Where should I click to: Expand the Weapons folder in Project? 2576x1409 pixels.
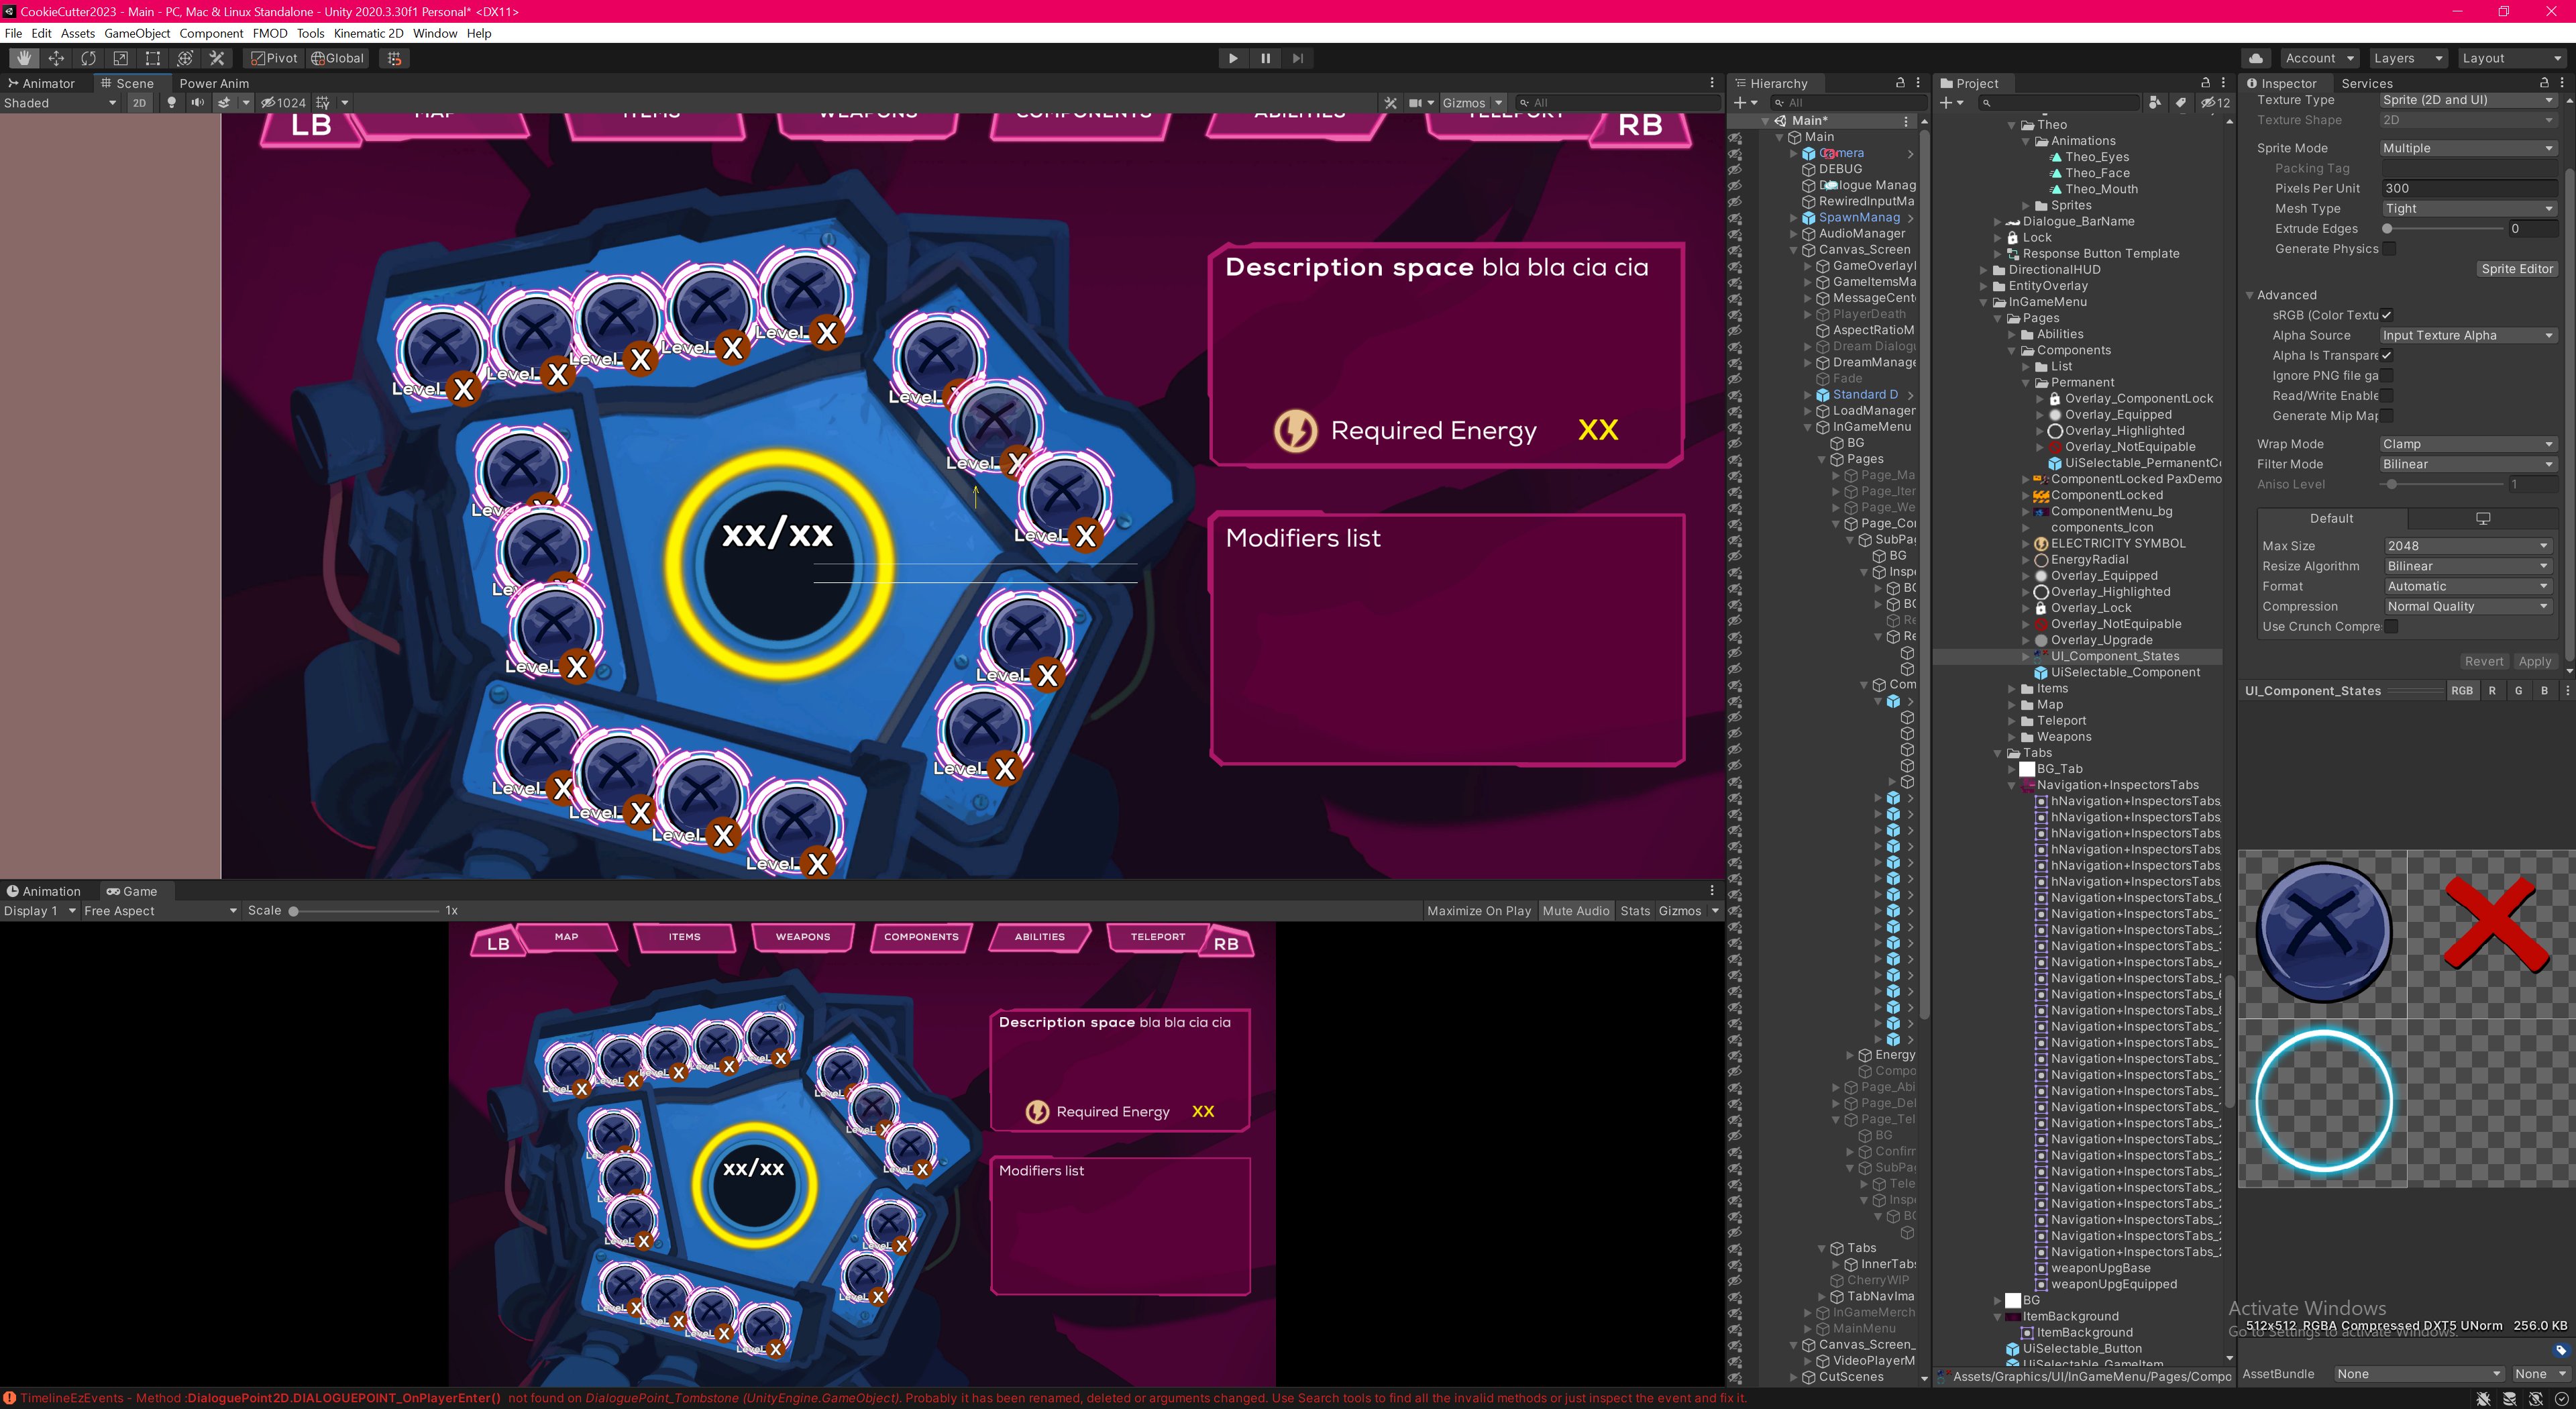[2012, 737]
